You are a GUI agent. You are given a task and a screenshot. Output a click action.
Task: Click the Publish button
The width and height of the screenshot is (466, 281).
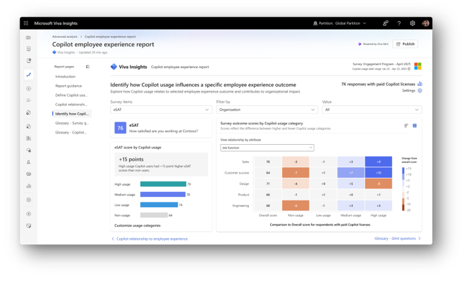point(405,44)
